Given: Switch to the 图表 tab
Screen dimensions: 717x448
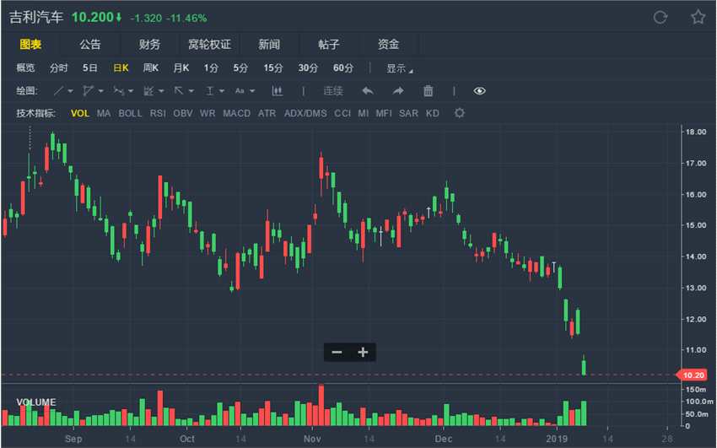Looking at the screenshot, I should click(30, 45).
